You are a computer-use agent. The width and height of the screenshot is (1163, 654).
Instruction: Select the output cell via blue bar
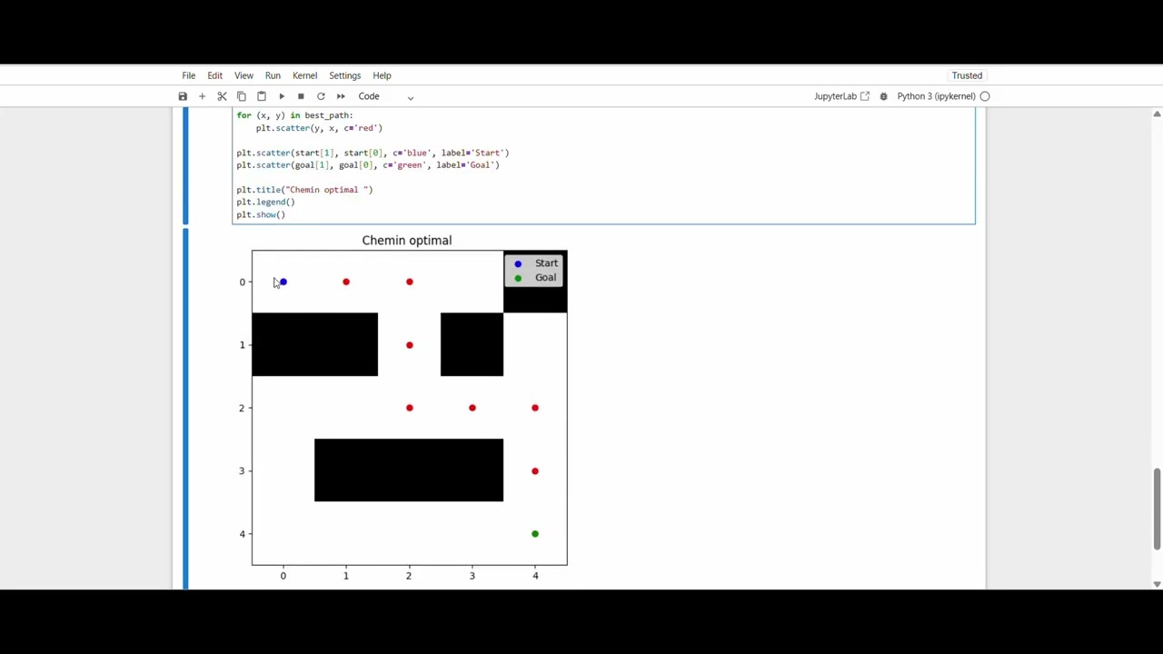(185, 409)
